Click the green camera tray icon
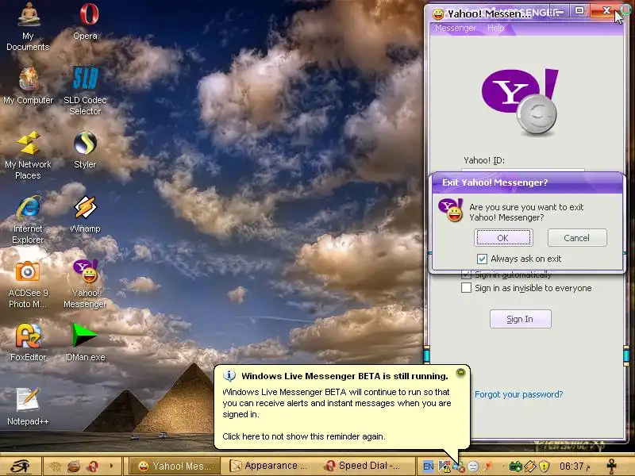 pyautogui.click(x=515, y=466)
